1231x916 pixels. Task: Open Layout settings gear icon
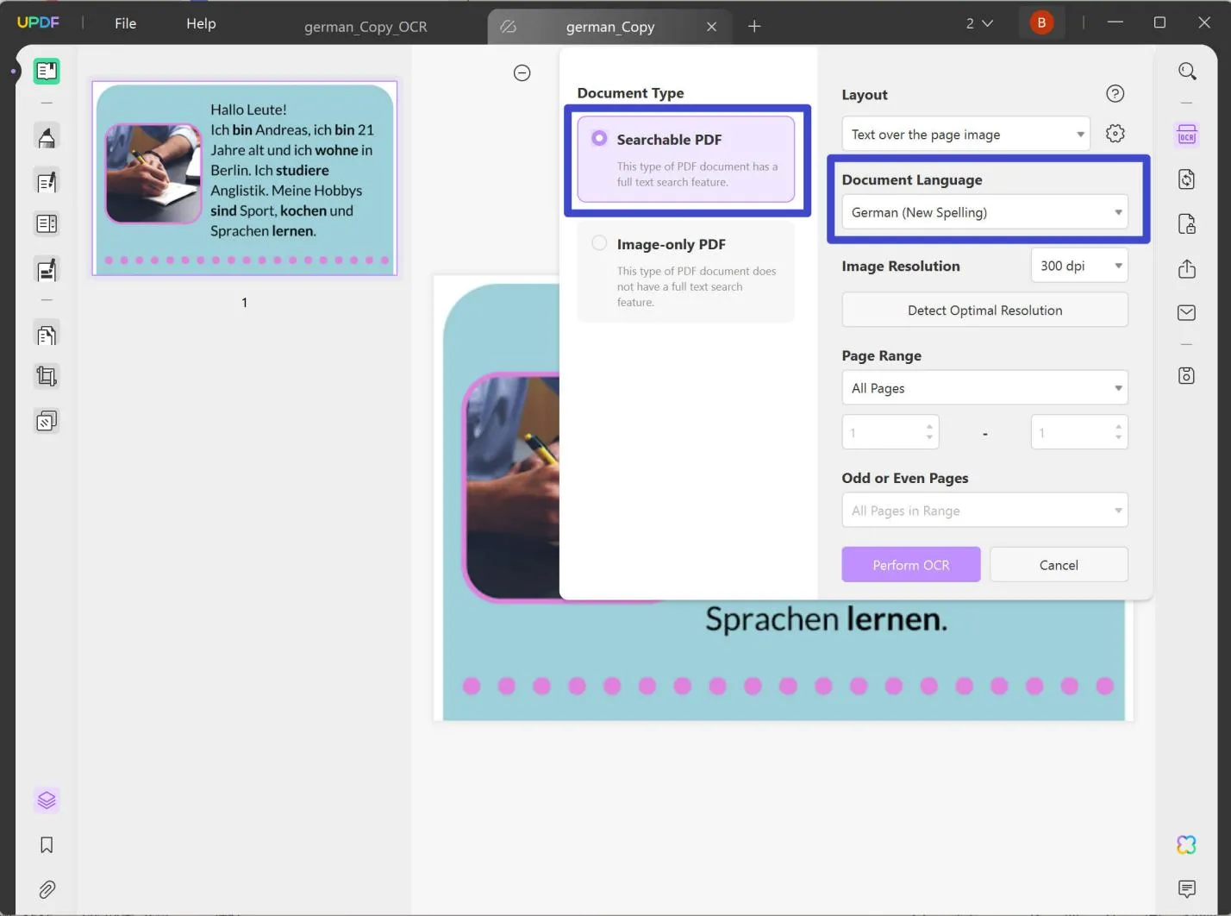point(1115,134)
